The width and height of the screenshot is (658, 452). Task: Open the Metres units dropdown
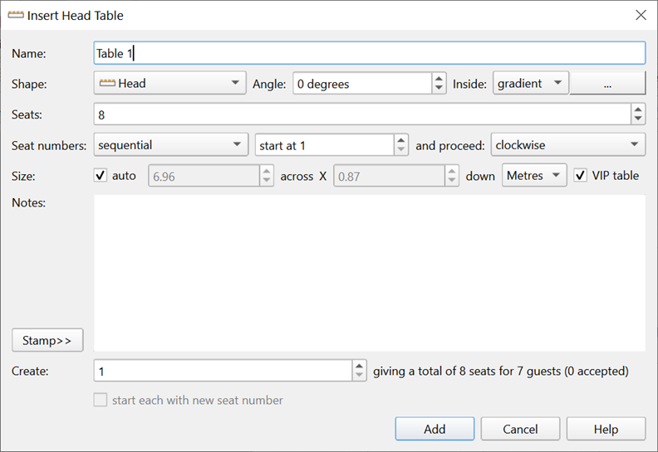point(534,176)
